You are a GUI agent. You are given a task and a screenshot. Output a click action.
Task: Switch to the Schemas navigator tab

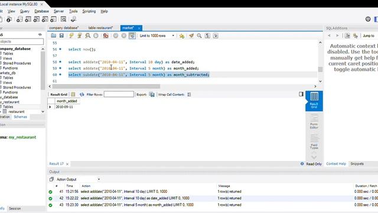click(20, 117)
